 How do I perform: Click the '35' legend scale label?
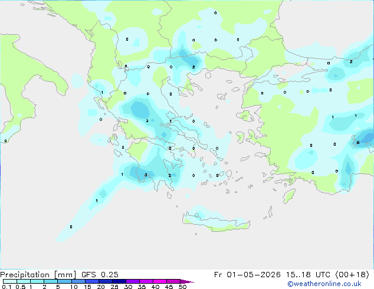coord(142,287)
